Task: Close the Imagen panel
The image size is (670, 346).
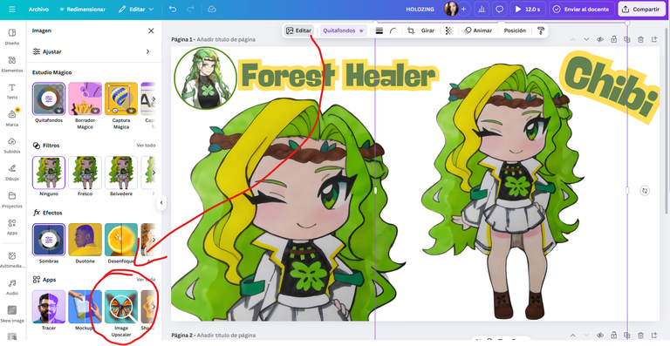Action: [x=151, y=31]
